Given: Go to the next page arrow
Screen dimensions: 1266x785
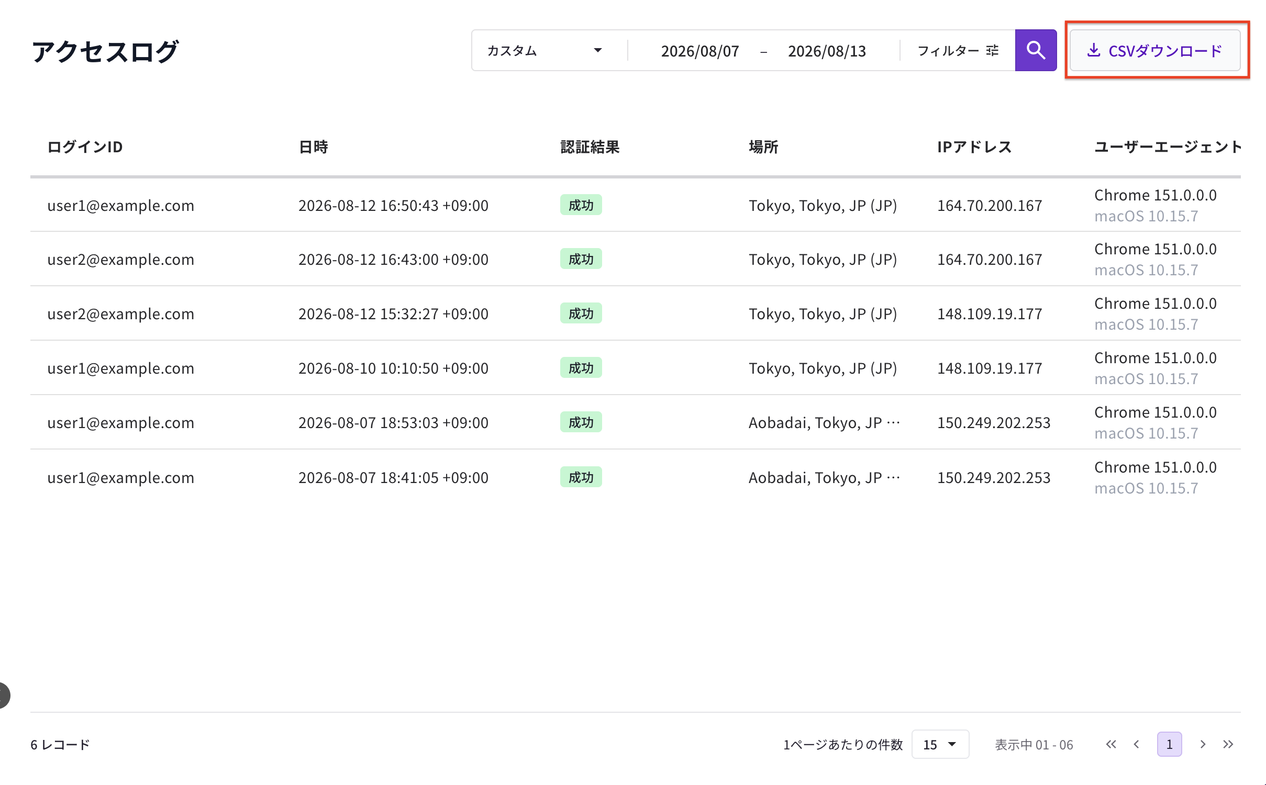Looking at the screenshot, I should [1203, 744].
